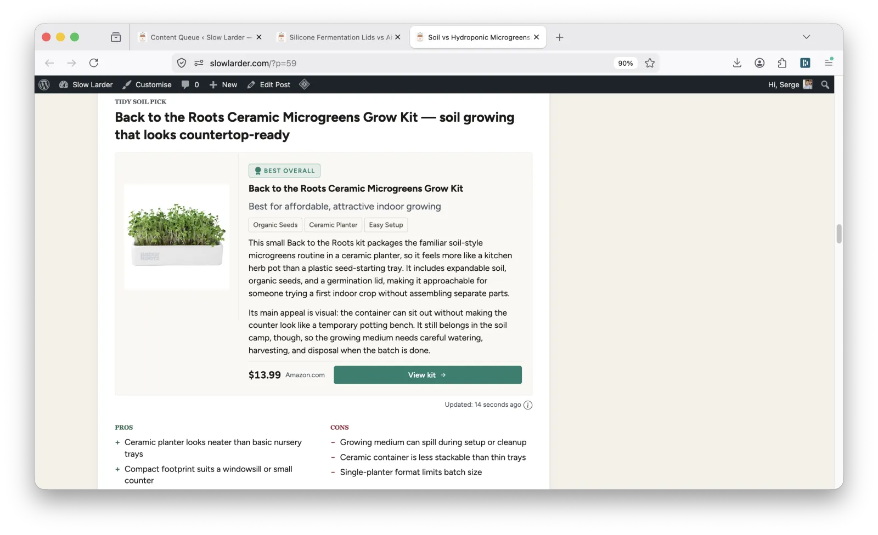878x535 pixels.
Task: Click the View kit button
Action: 427,375
